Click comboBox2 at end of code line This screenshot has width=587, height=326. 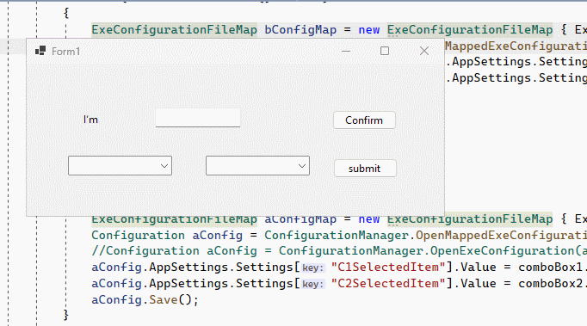click(551, 283)
